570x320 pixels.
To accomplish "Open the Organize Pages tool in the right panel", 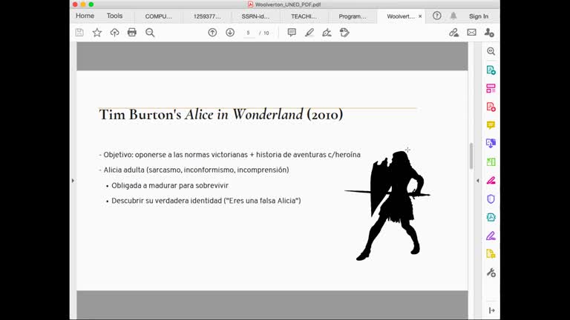I will tap(491, 89).
